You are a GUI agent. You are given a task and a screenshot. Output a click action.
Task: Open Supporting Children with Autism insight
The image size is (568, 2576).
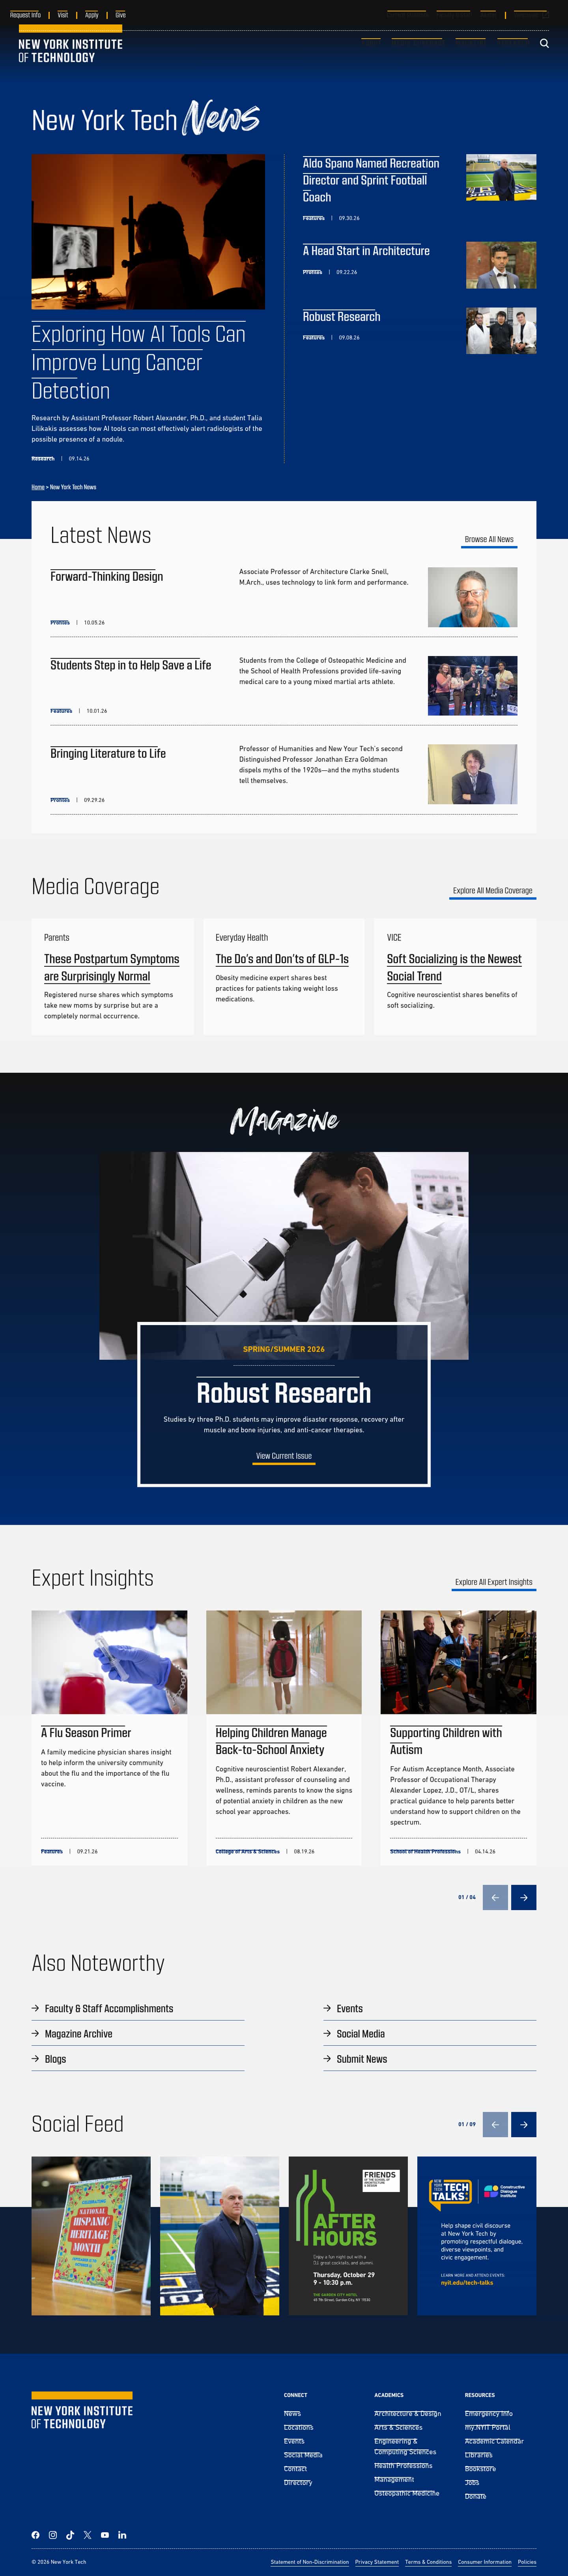pos(446,1741)
